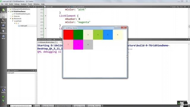Open the Application Output pane button
The image size is (190, 107).
[x=63, y=106]
